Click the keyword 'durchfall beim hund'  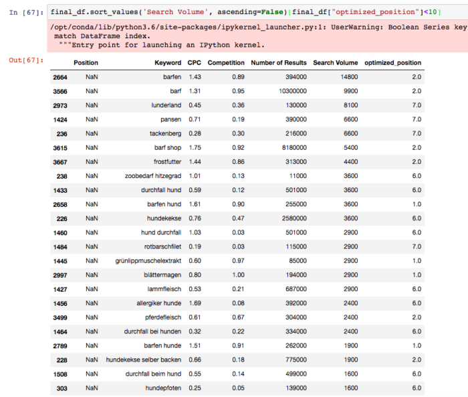point(153,374)
